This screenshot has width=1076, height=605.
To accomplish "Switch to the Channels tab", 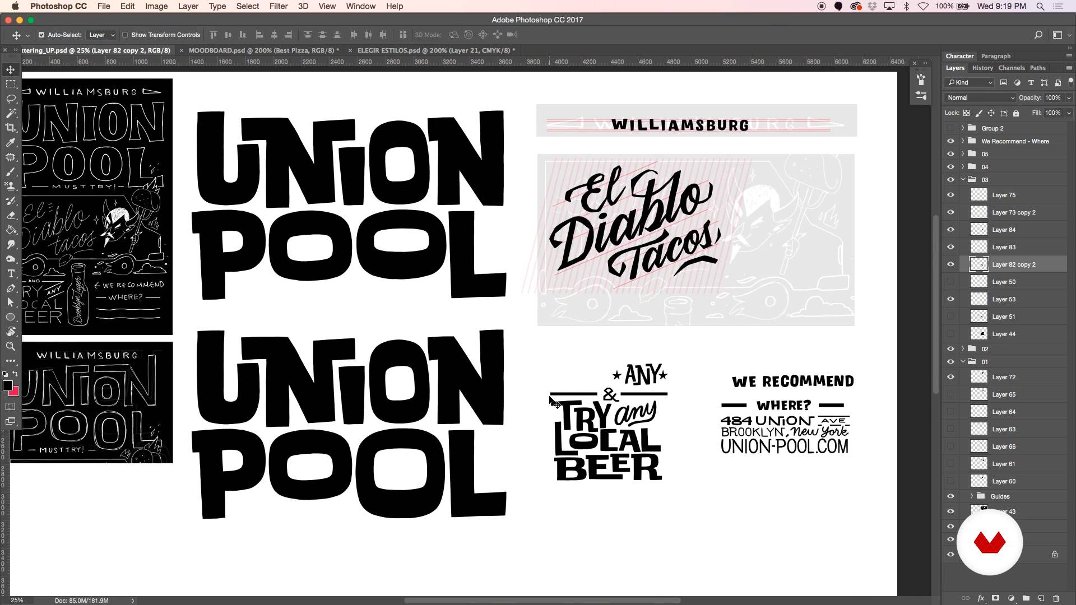I will [1012, 68].
